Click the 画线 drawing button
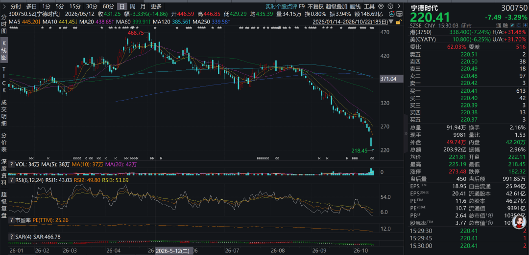Screen dimensions: 529x255 [x=355, y=6]
